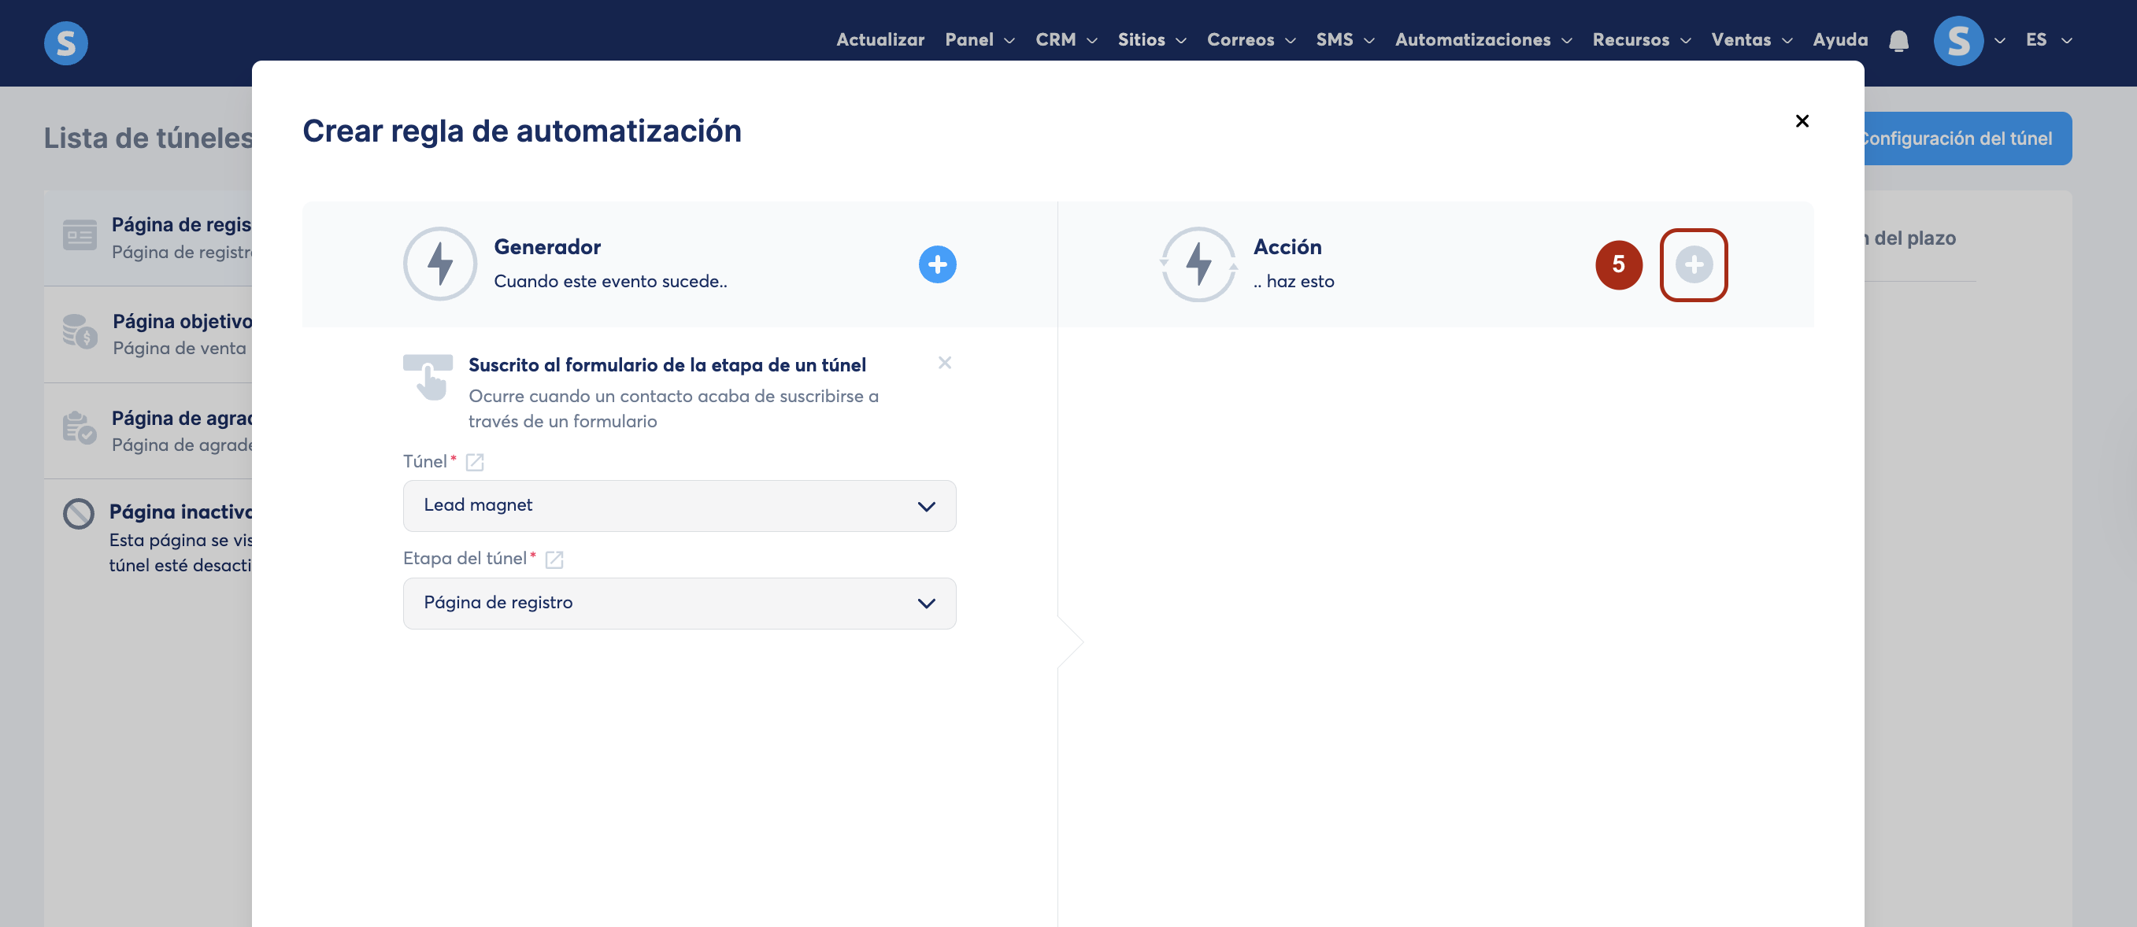Viewport: 2137px width, 927px height.
Task: Add an action with the highlighted plus icon
Action: pos(1693,264)
